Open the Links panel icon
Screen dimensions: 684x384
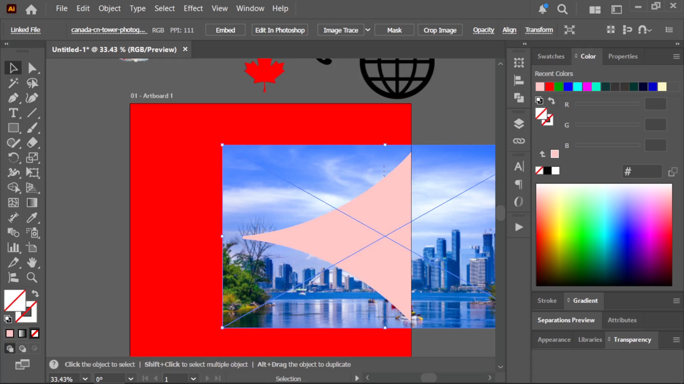(519, 141)
